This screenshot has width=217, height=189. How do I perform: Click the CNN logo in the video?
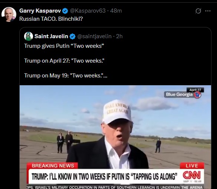(192, 175)
